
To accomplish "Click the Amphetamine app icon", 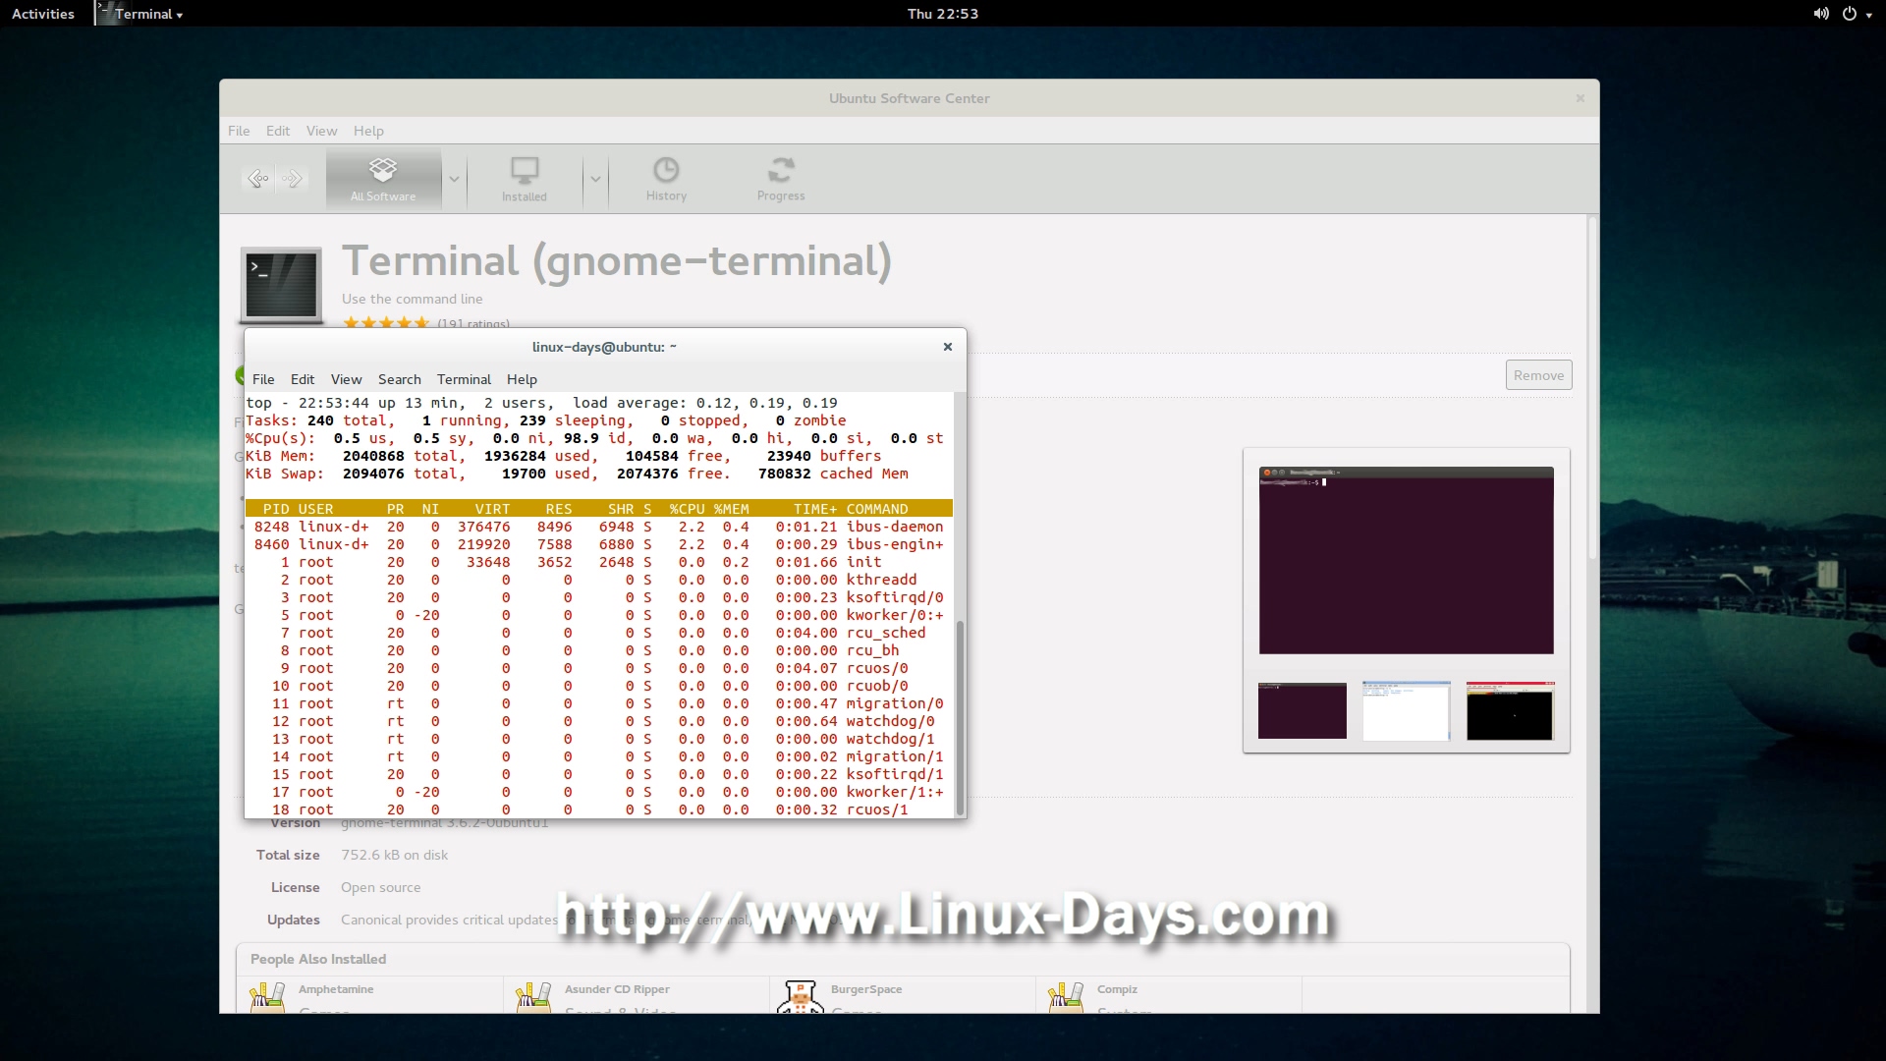I will click(267, 997).
